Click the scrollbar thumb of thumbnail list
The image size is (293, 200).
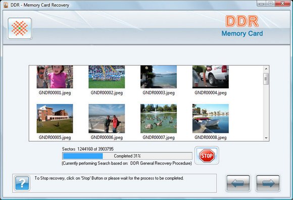click(x=266, y=79)
